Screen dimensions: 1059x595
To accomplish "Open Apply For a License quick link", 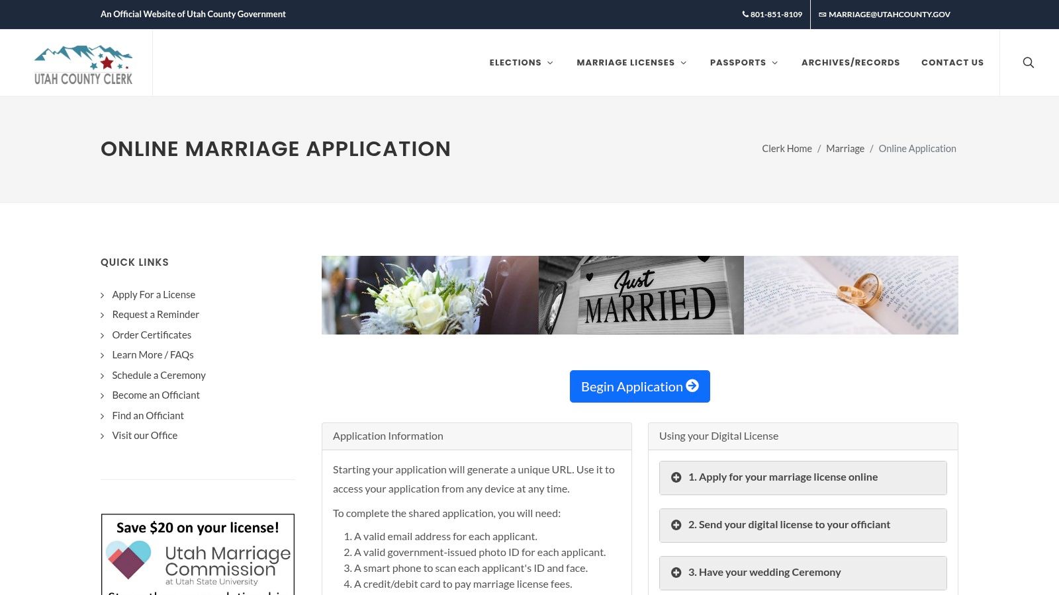I will (x=154, y=295).
